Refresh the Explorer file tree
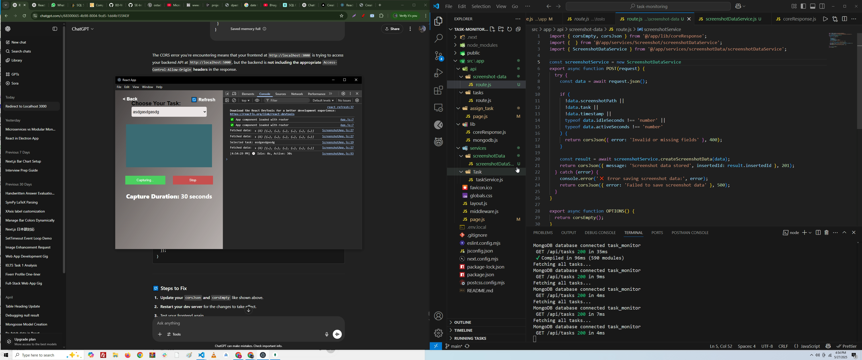The height and width of the screenshot is (360, 862). [509, 29]
